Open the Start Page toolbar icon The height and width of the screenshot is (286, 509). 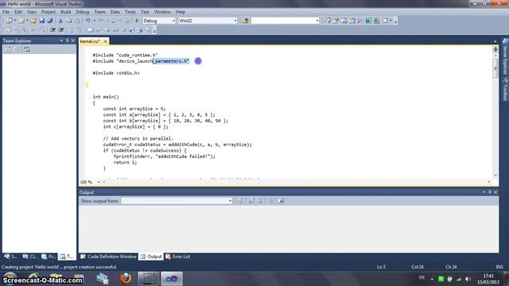coord(368,21)
